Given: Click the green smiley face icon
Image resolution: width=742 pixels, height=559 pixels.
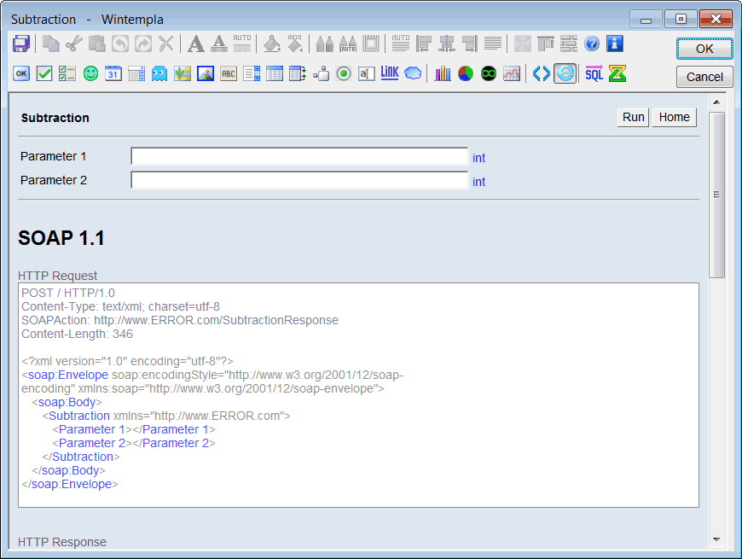Looking at the screenshot, I should [x=90, y=74].
